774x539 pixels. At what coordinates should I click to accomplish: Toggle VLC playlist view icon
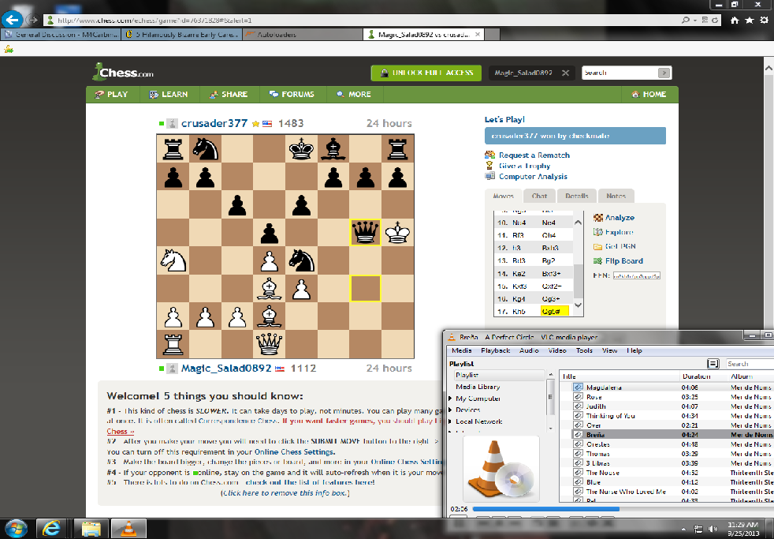click(713, 364)
